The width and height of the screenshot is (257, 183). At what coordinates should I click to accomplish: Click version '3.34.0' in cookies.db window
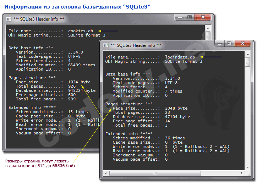(x=76, y=52)
